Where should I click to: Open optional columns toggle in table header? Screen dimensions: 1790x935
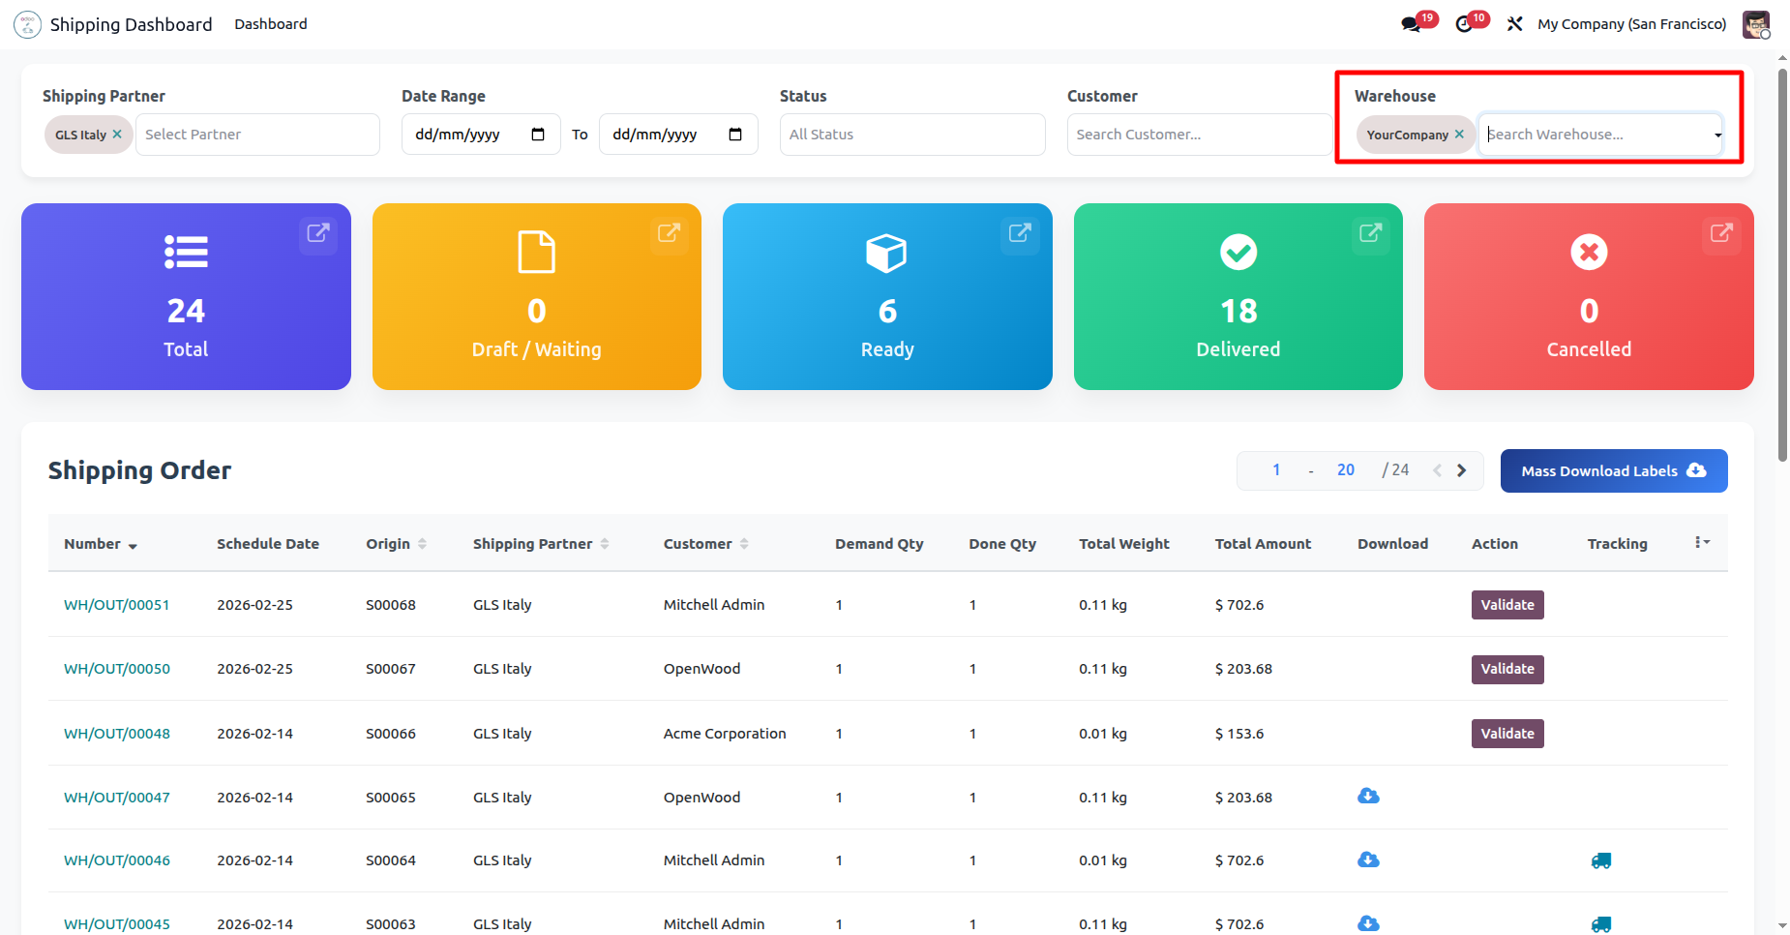(x=1702, y=543)
